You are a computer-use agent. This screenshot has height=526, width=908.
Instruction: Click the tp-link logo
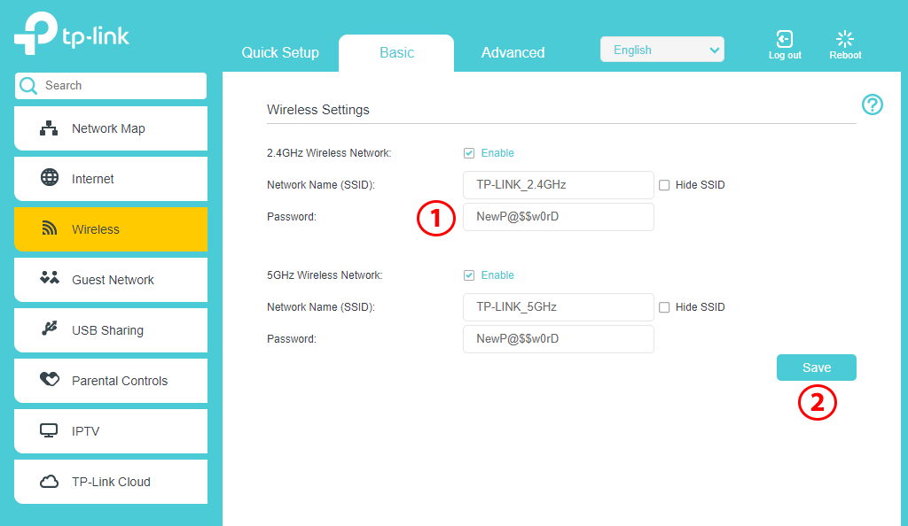(x=72, y=34)
